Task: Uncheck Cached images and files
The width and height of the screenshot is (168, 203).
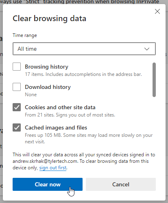Action: (17, 127)
